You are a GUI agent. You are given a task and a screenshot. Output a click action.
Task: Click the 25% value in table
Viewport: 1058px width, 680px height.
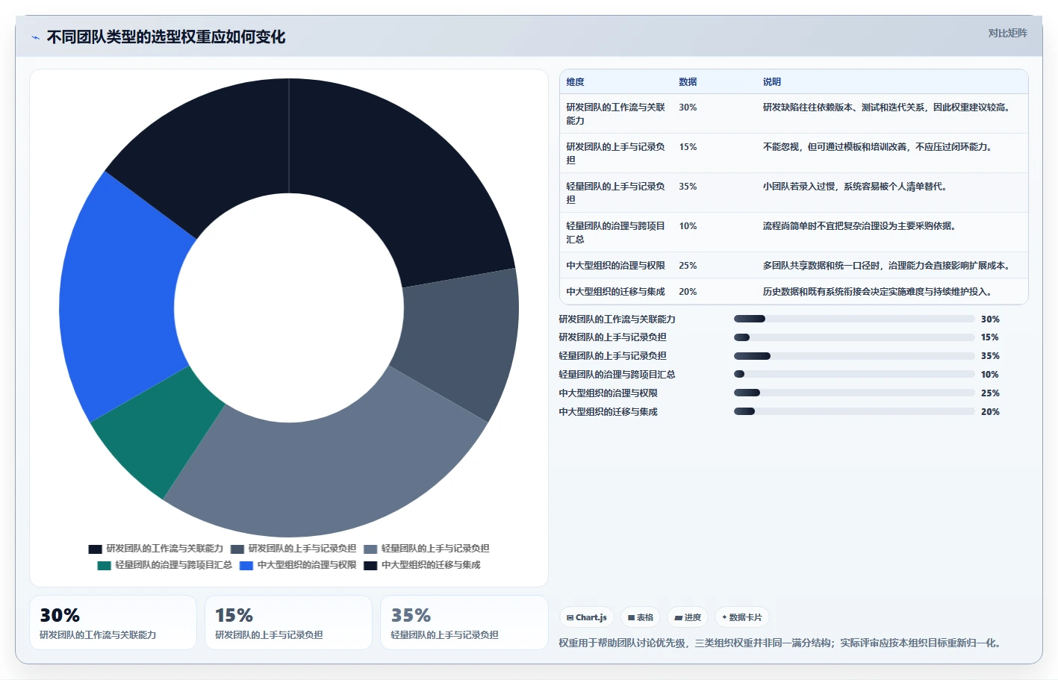pyautogui.click(x=688, y=266)
